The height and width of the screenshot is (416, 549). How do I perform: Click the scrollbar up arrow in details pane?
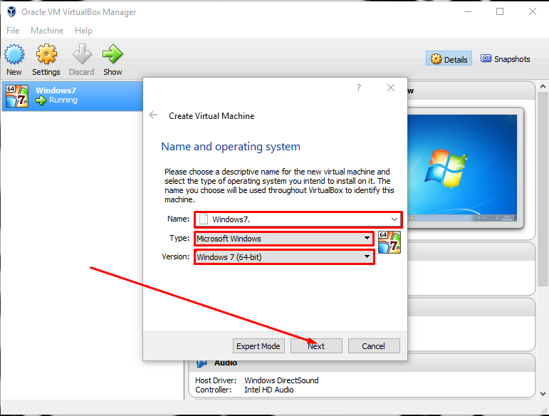click(x=543, y=86)
